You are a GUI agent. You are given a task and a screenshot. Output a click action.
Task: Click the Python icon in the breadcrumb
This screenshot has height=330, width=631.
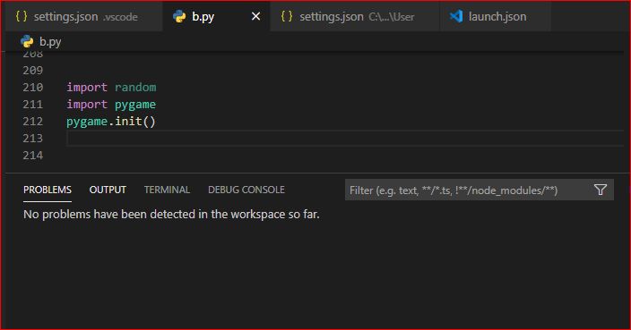click(x=27, y=41)
